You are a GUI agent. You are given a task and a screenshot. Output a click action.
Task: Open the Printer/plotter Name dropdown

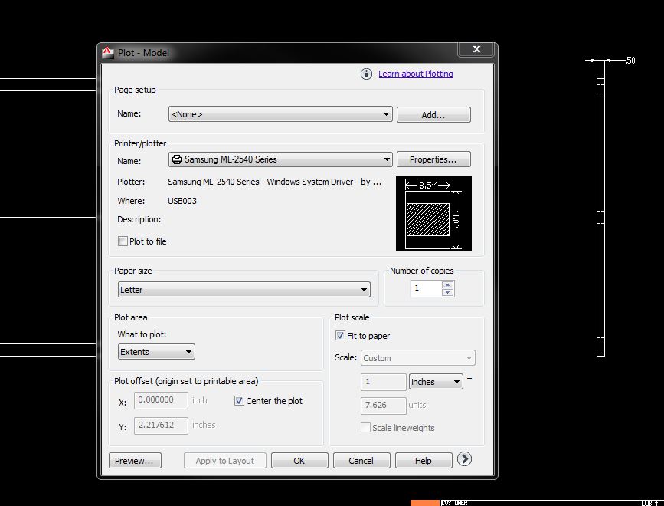point(280,159)
